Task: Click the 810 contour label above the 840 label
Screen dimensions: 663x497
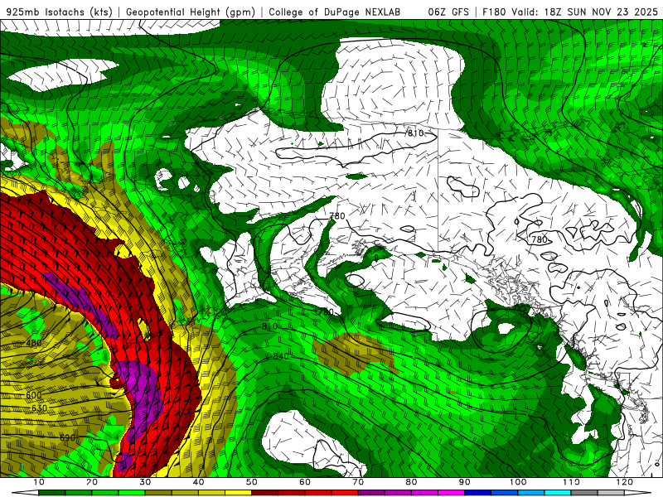Action: pyautogui.click(x=269, y=326)
